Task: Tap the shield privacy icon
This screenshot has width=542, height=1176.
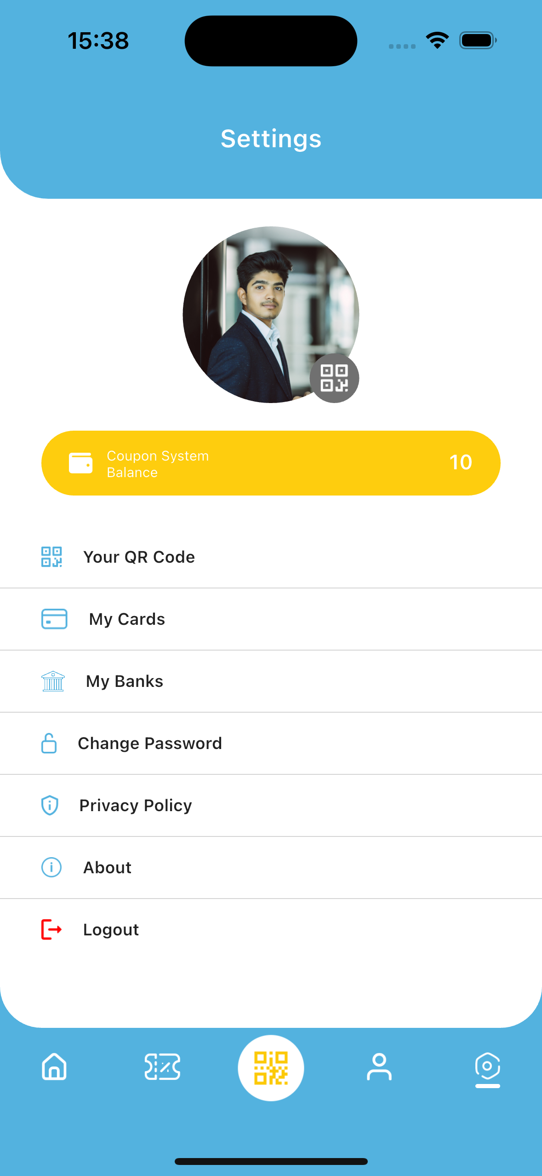Action: (50, 805)
